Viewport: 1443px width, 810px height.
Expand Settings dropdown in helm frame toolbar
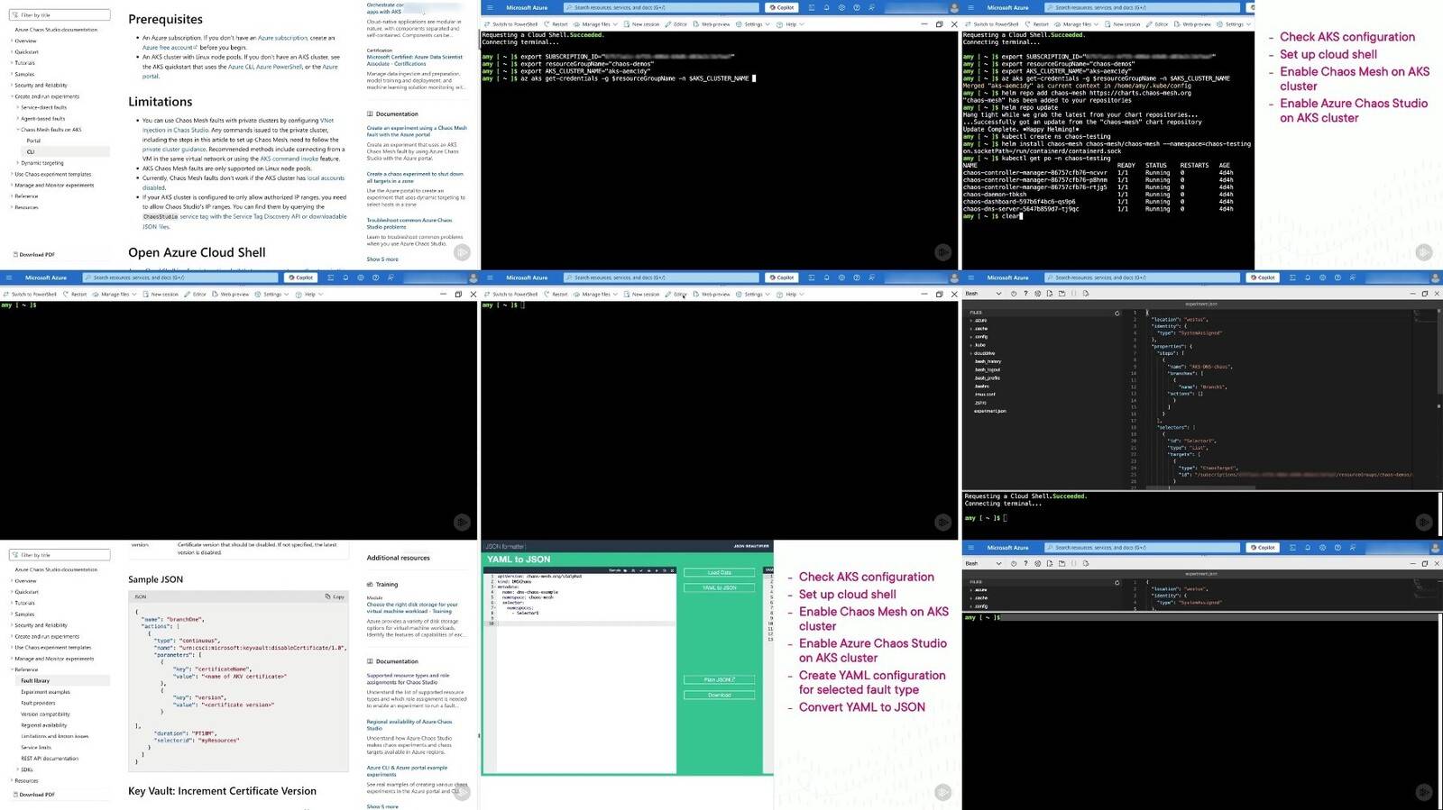pyautogui.click(x=1234, y=24)
